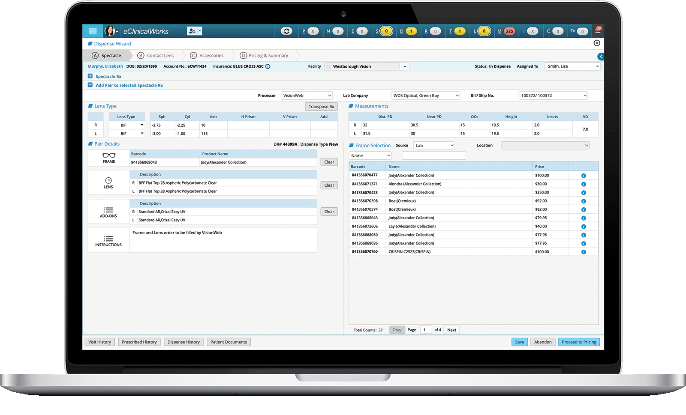
Task: Go to Next page of frames
Action: (451, 330)
